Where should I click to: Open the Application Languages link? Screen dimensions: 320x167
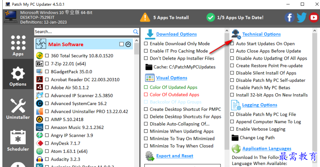pyautogui.click(x=267, y=148)
